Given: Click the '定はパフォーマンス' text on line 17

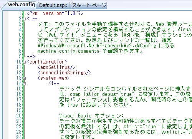Looking at the screenshot, I should (x=83, y=100).
